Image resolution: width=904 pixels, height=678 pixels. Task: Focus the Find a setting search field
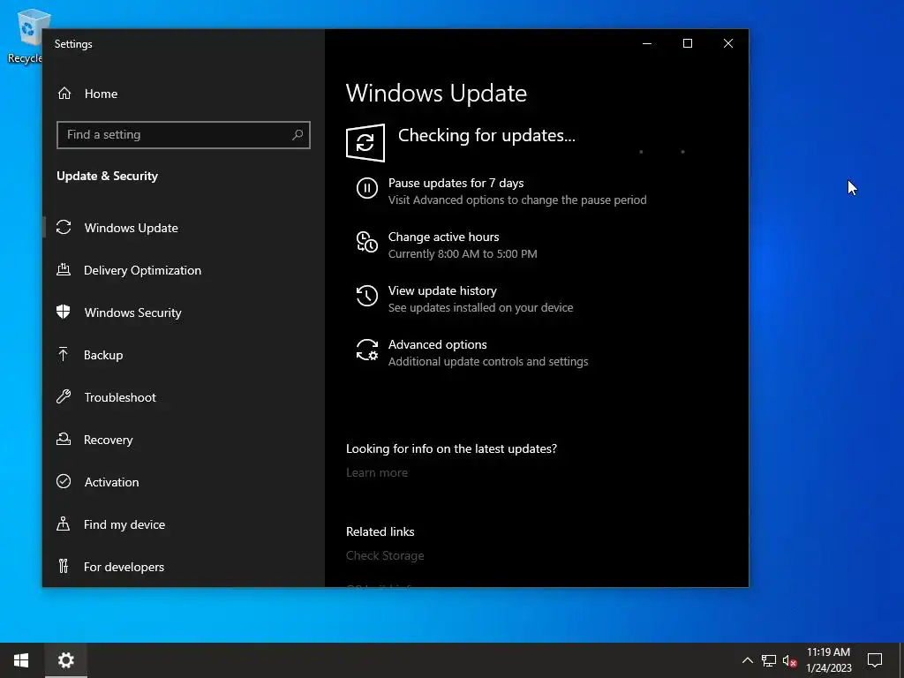click(184, 134)
